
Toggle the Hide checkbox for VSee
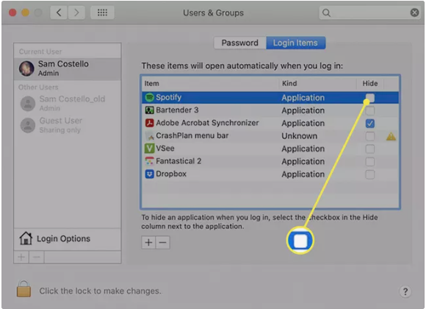tap(370, 149)
